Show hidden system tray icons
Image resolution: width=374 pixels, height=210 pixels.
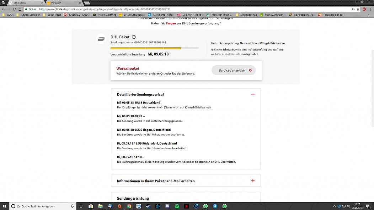point(334,206)
